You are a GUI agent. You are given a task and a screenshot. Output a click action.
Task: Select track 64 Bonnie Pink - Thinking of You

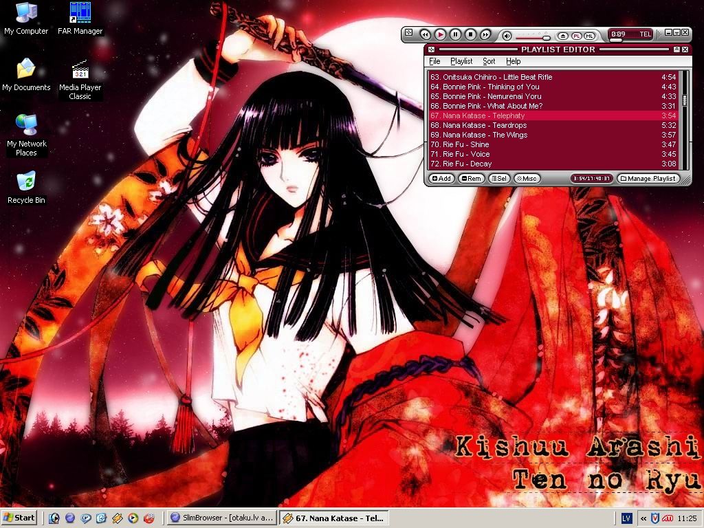[x=553, y=87]
